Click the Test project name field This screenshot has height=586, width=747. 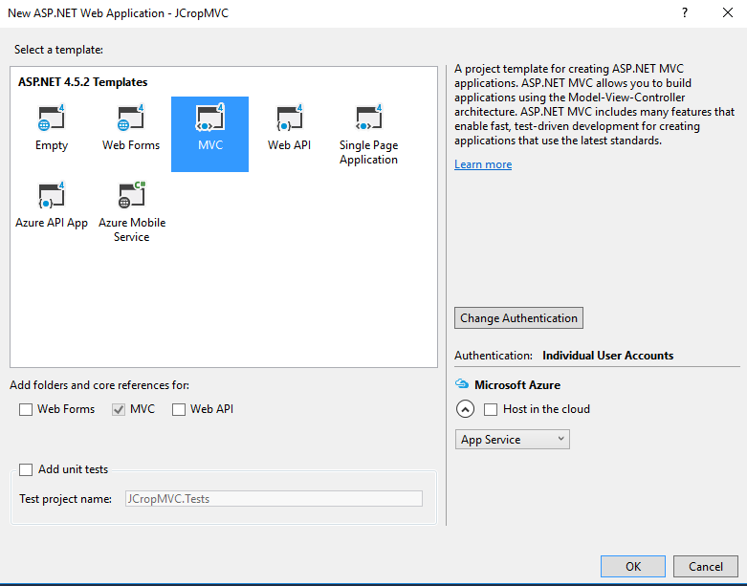pos(274,498)
